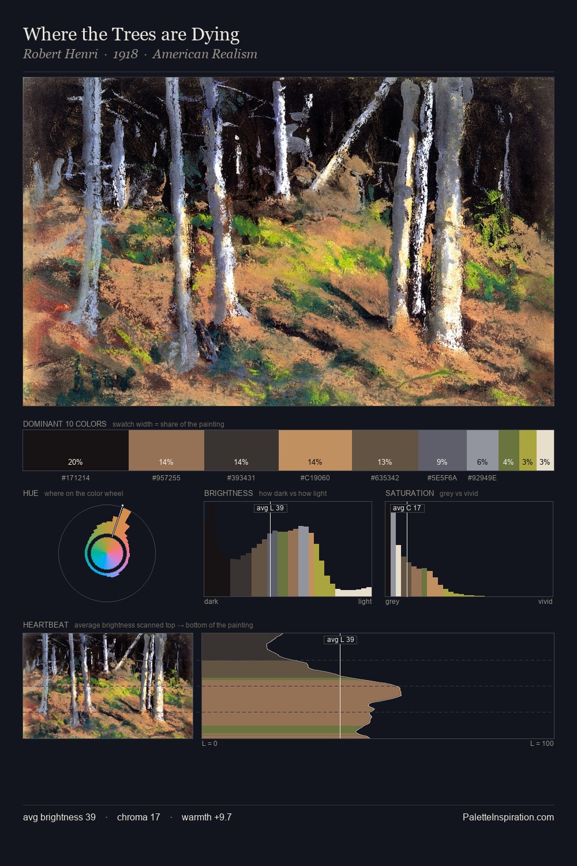The height and width of the screenshot is (866, 577).
Task: Click the hex code '#171214'
Action: pos(76,478)
